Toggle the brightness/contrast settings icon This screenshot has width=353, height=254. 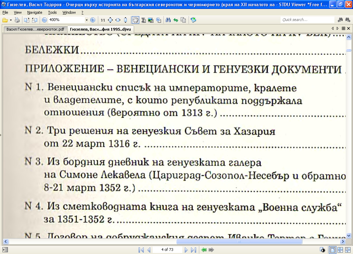[322, 250]
